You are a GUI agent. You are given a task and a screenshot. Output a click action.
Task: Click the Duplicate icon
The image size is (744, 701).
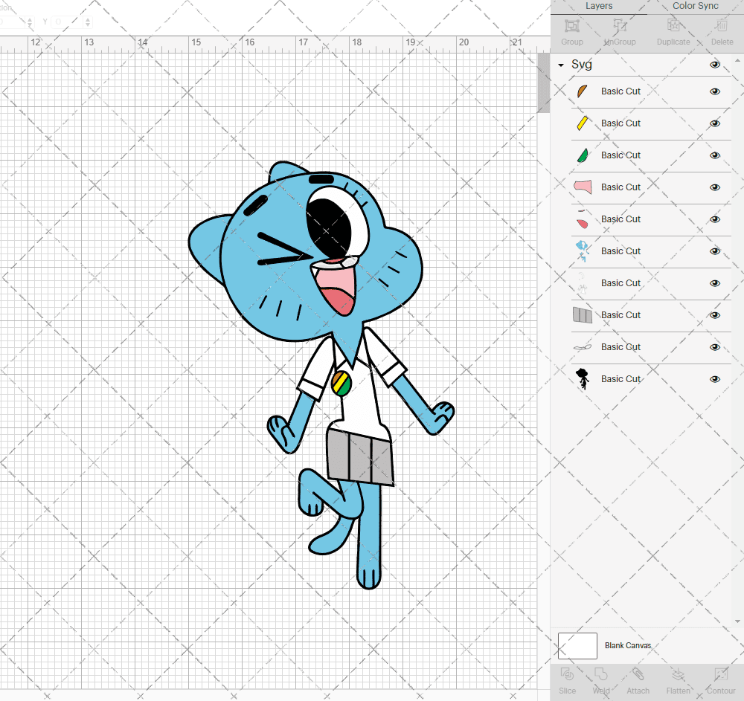point(673,25)
